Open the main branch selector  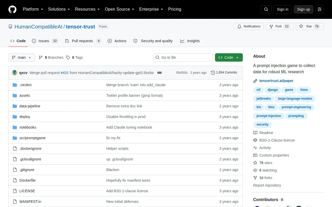pyautogui.click(x=22, y=57)
